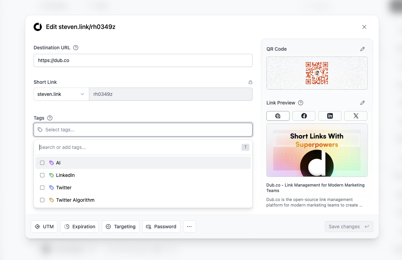Expand more options with the ellipsis button
The image size is (402, 260).
coord(189,227)
